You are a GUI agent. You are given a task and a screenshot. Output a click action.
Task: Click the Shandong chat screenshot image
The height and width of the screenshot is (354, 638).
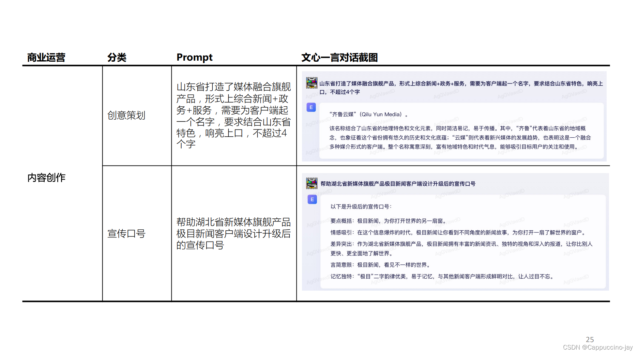tap(454, 116)
